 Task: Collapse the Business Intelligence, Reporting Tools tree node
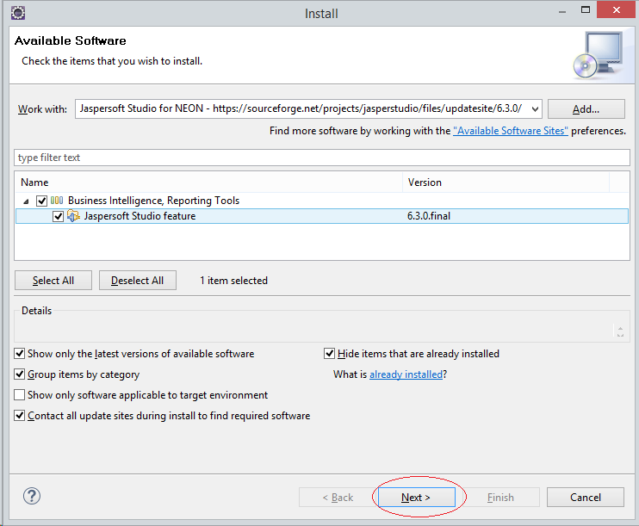(26, 201)
